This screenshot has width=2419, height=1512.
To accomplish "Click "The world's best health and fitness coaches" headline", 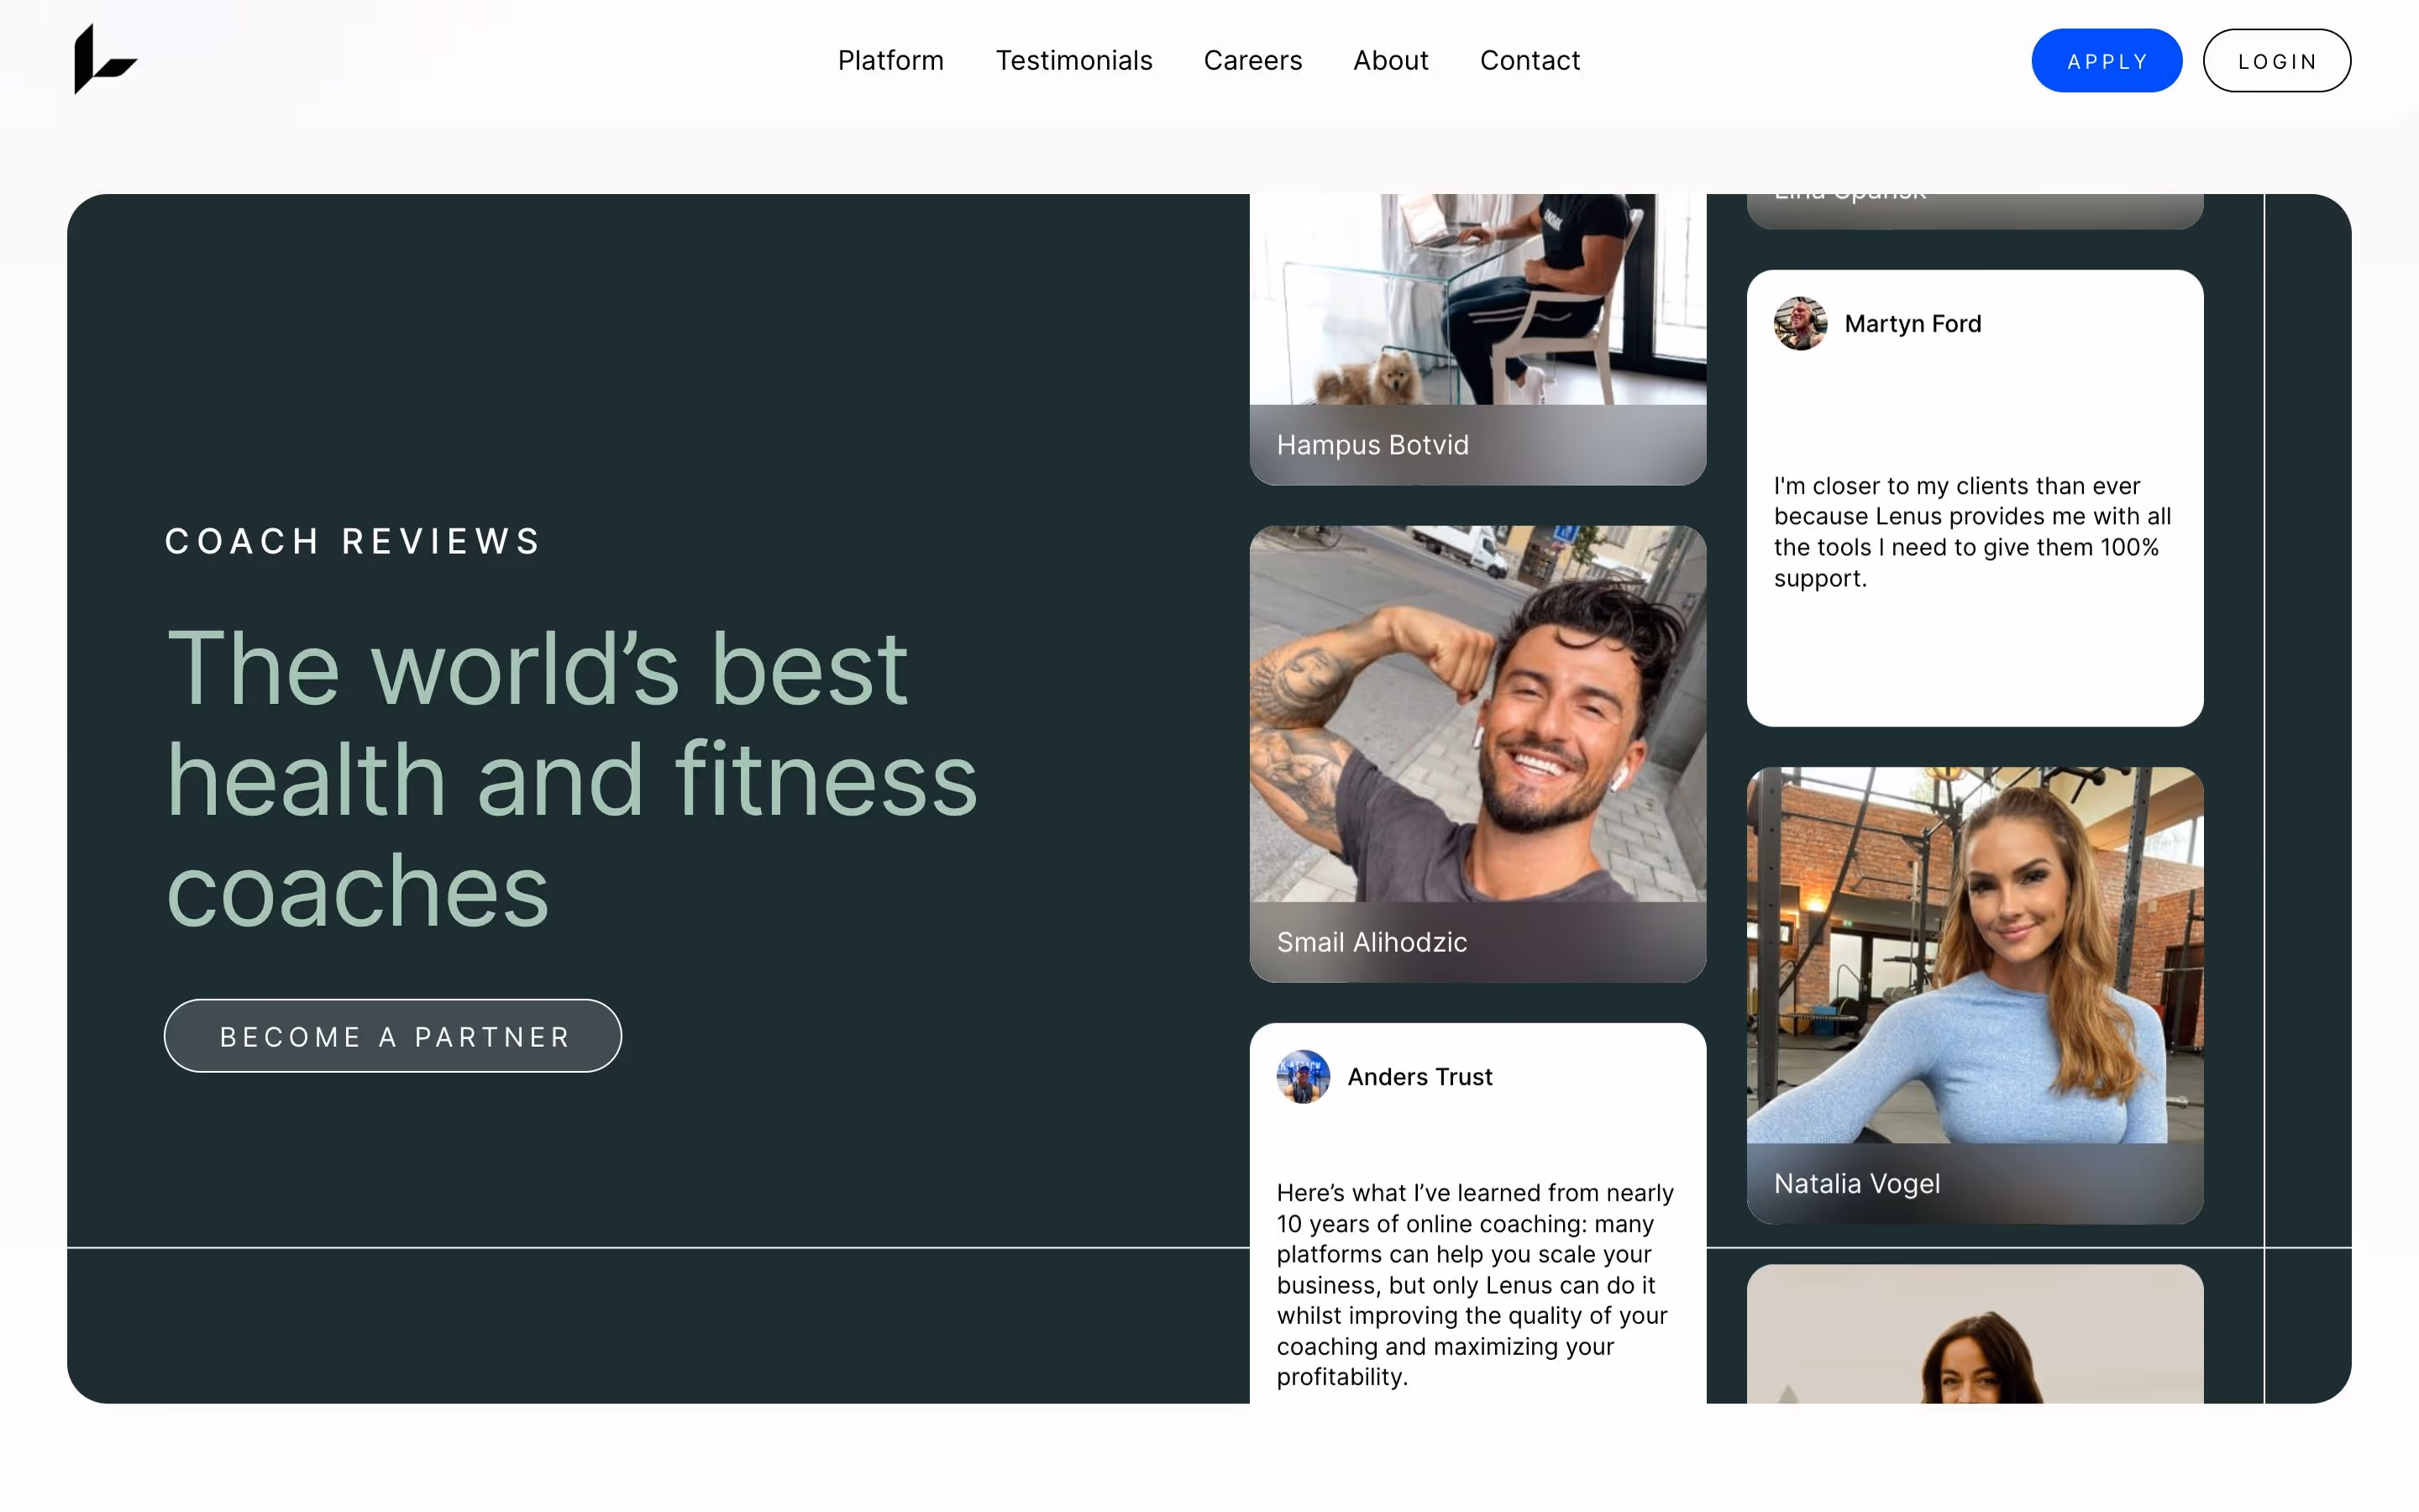I will (571, 779).
